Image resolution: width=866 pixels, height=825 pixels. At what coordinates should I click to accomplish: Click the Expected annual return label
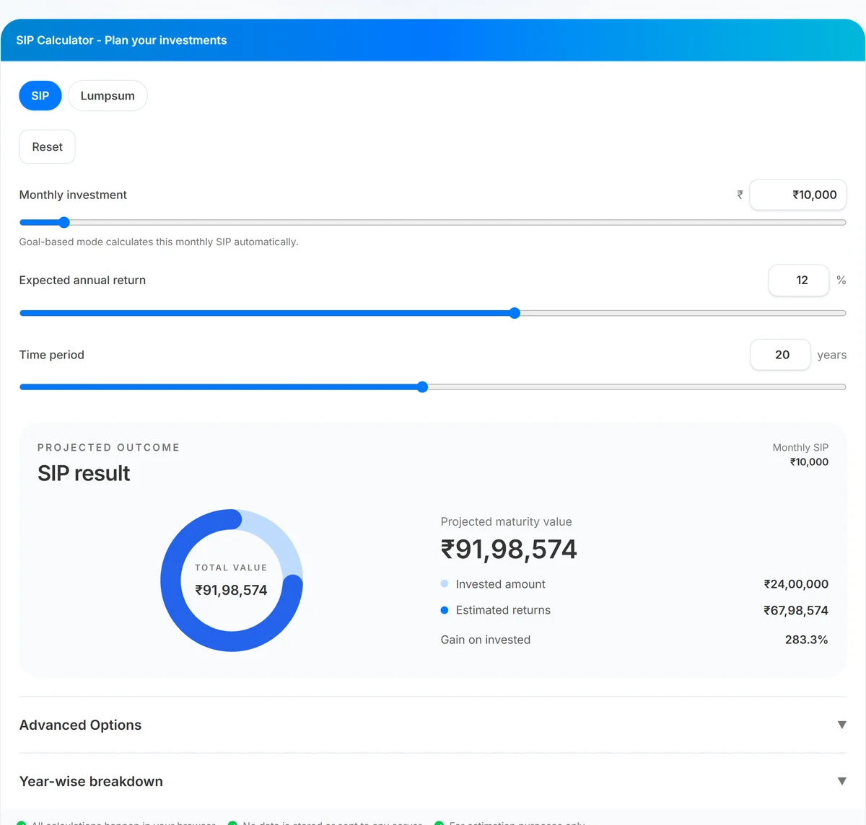tap(82, 281)
